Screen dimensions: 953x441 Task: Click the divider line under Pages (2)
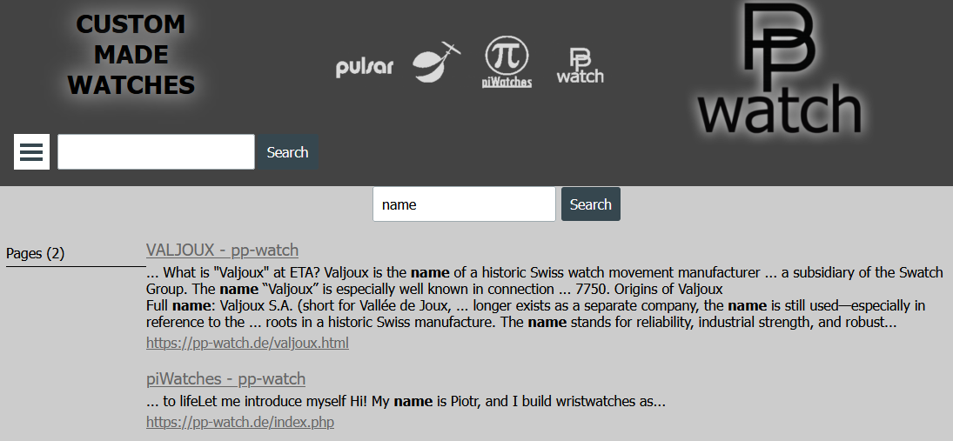click(x=76, y=266)
